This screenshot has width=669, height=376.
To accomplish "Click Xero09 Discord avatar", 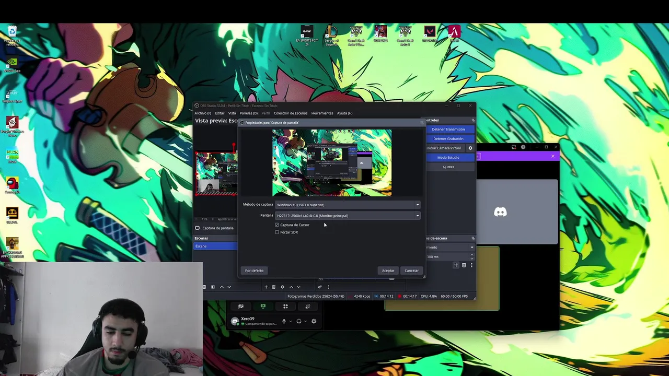I will (x=235, y=321).
